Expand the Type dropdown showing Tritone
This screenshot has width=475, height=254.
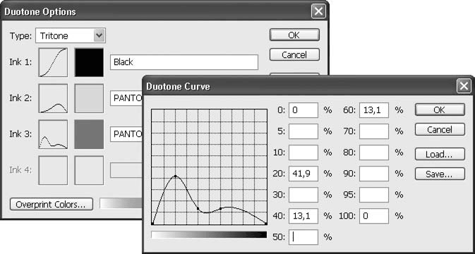(71, 36)
